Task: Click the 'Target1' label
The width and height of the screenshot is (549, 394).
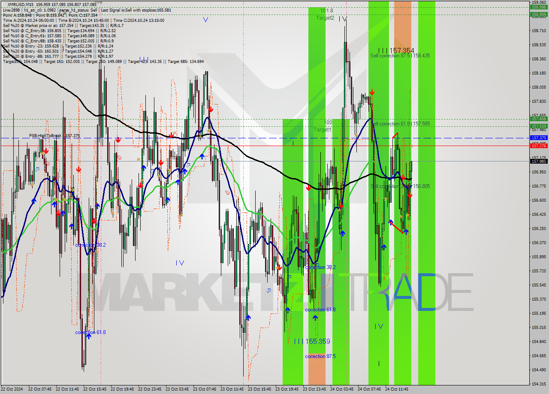Action: (322, 129)
